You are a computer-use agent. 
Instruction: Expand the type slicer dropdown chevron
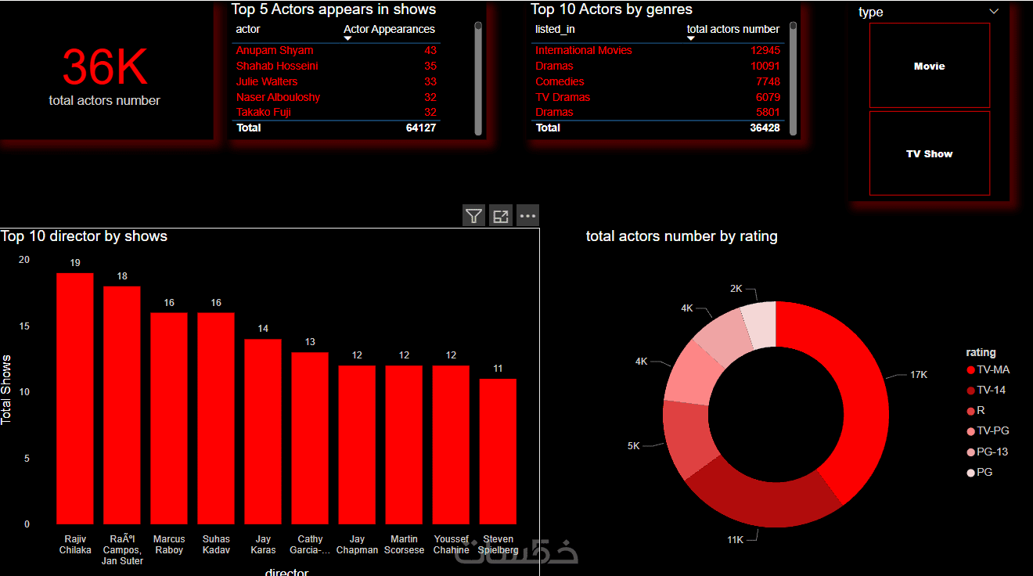[x=994, y=12]
